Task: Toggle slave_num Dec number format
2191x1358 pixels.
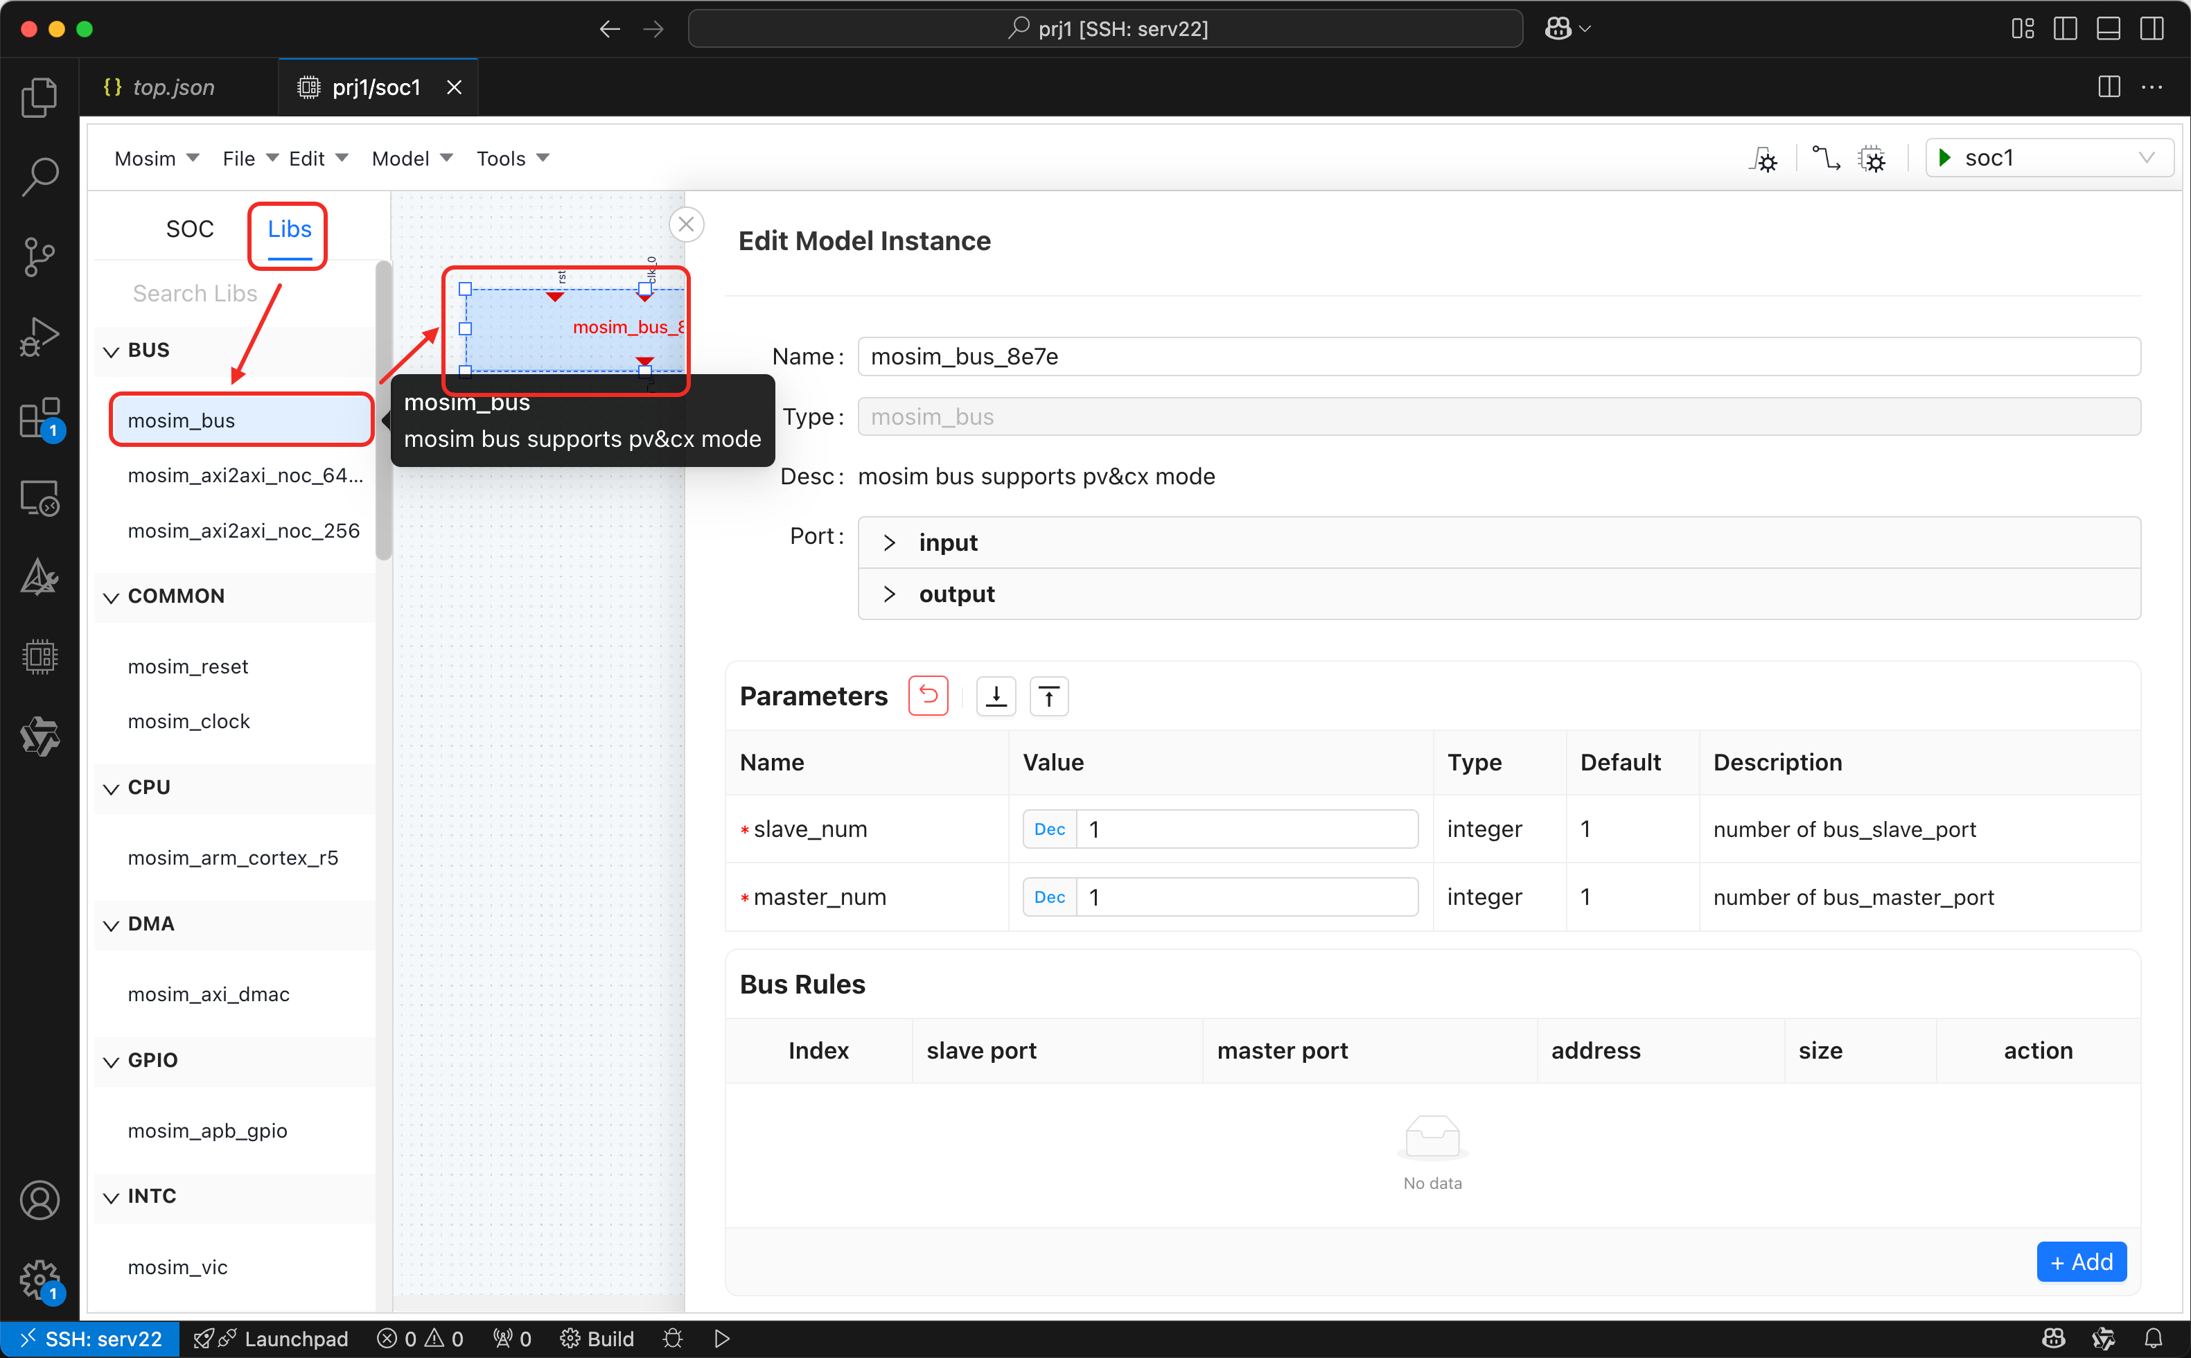Action: click(x=1049, y=828)
